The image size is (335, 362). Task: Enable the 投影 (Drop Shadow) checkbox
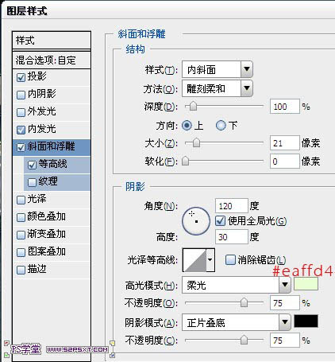point(21,77)
